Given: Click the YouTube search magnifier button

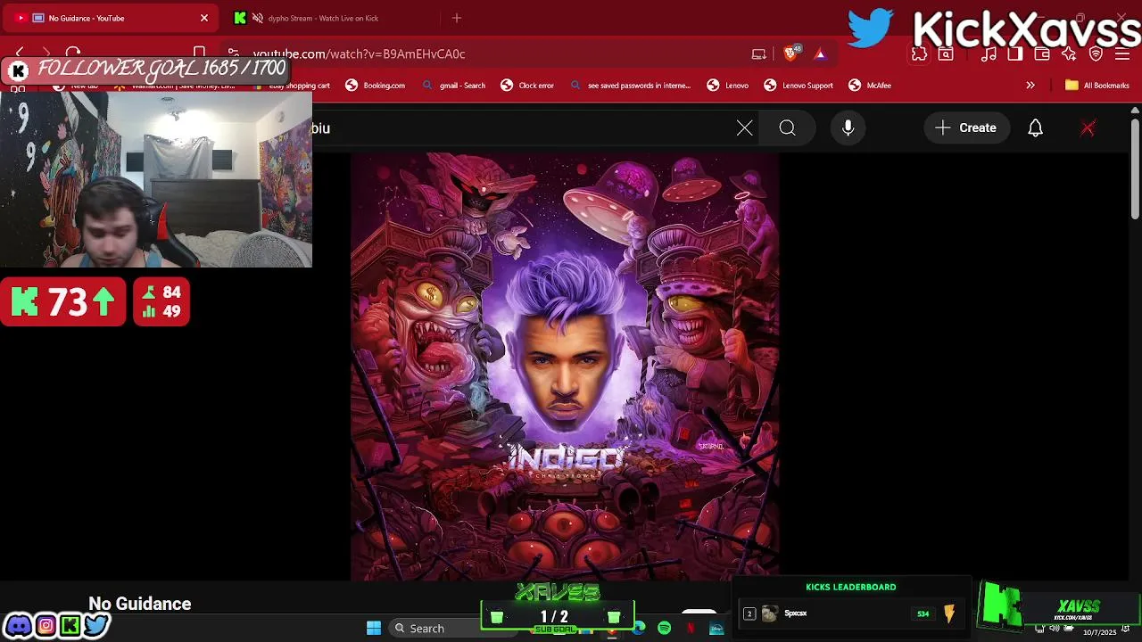Looking at the screenshot, I should tap(787, 128).
